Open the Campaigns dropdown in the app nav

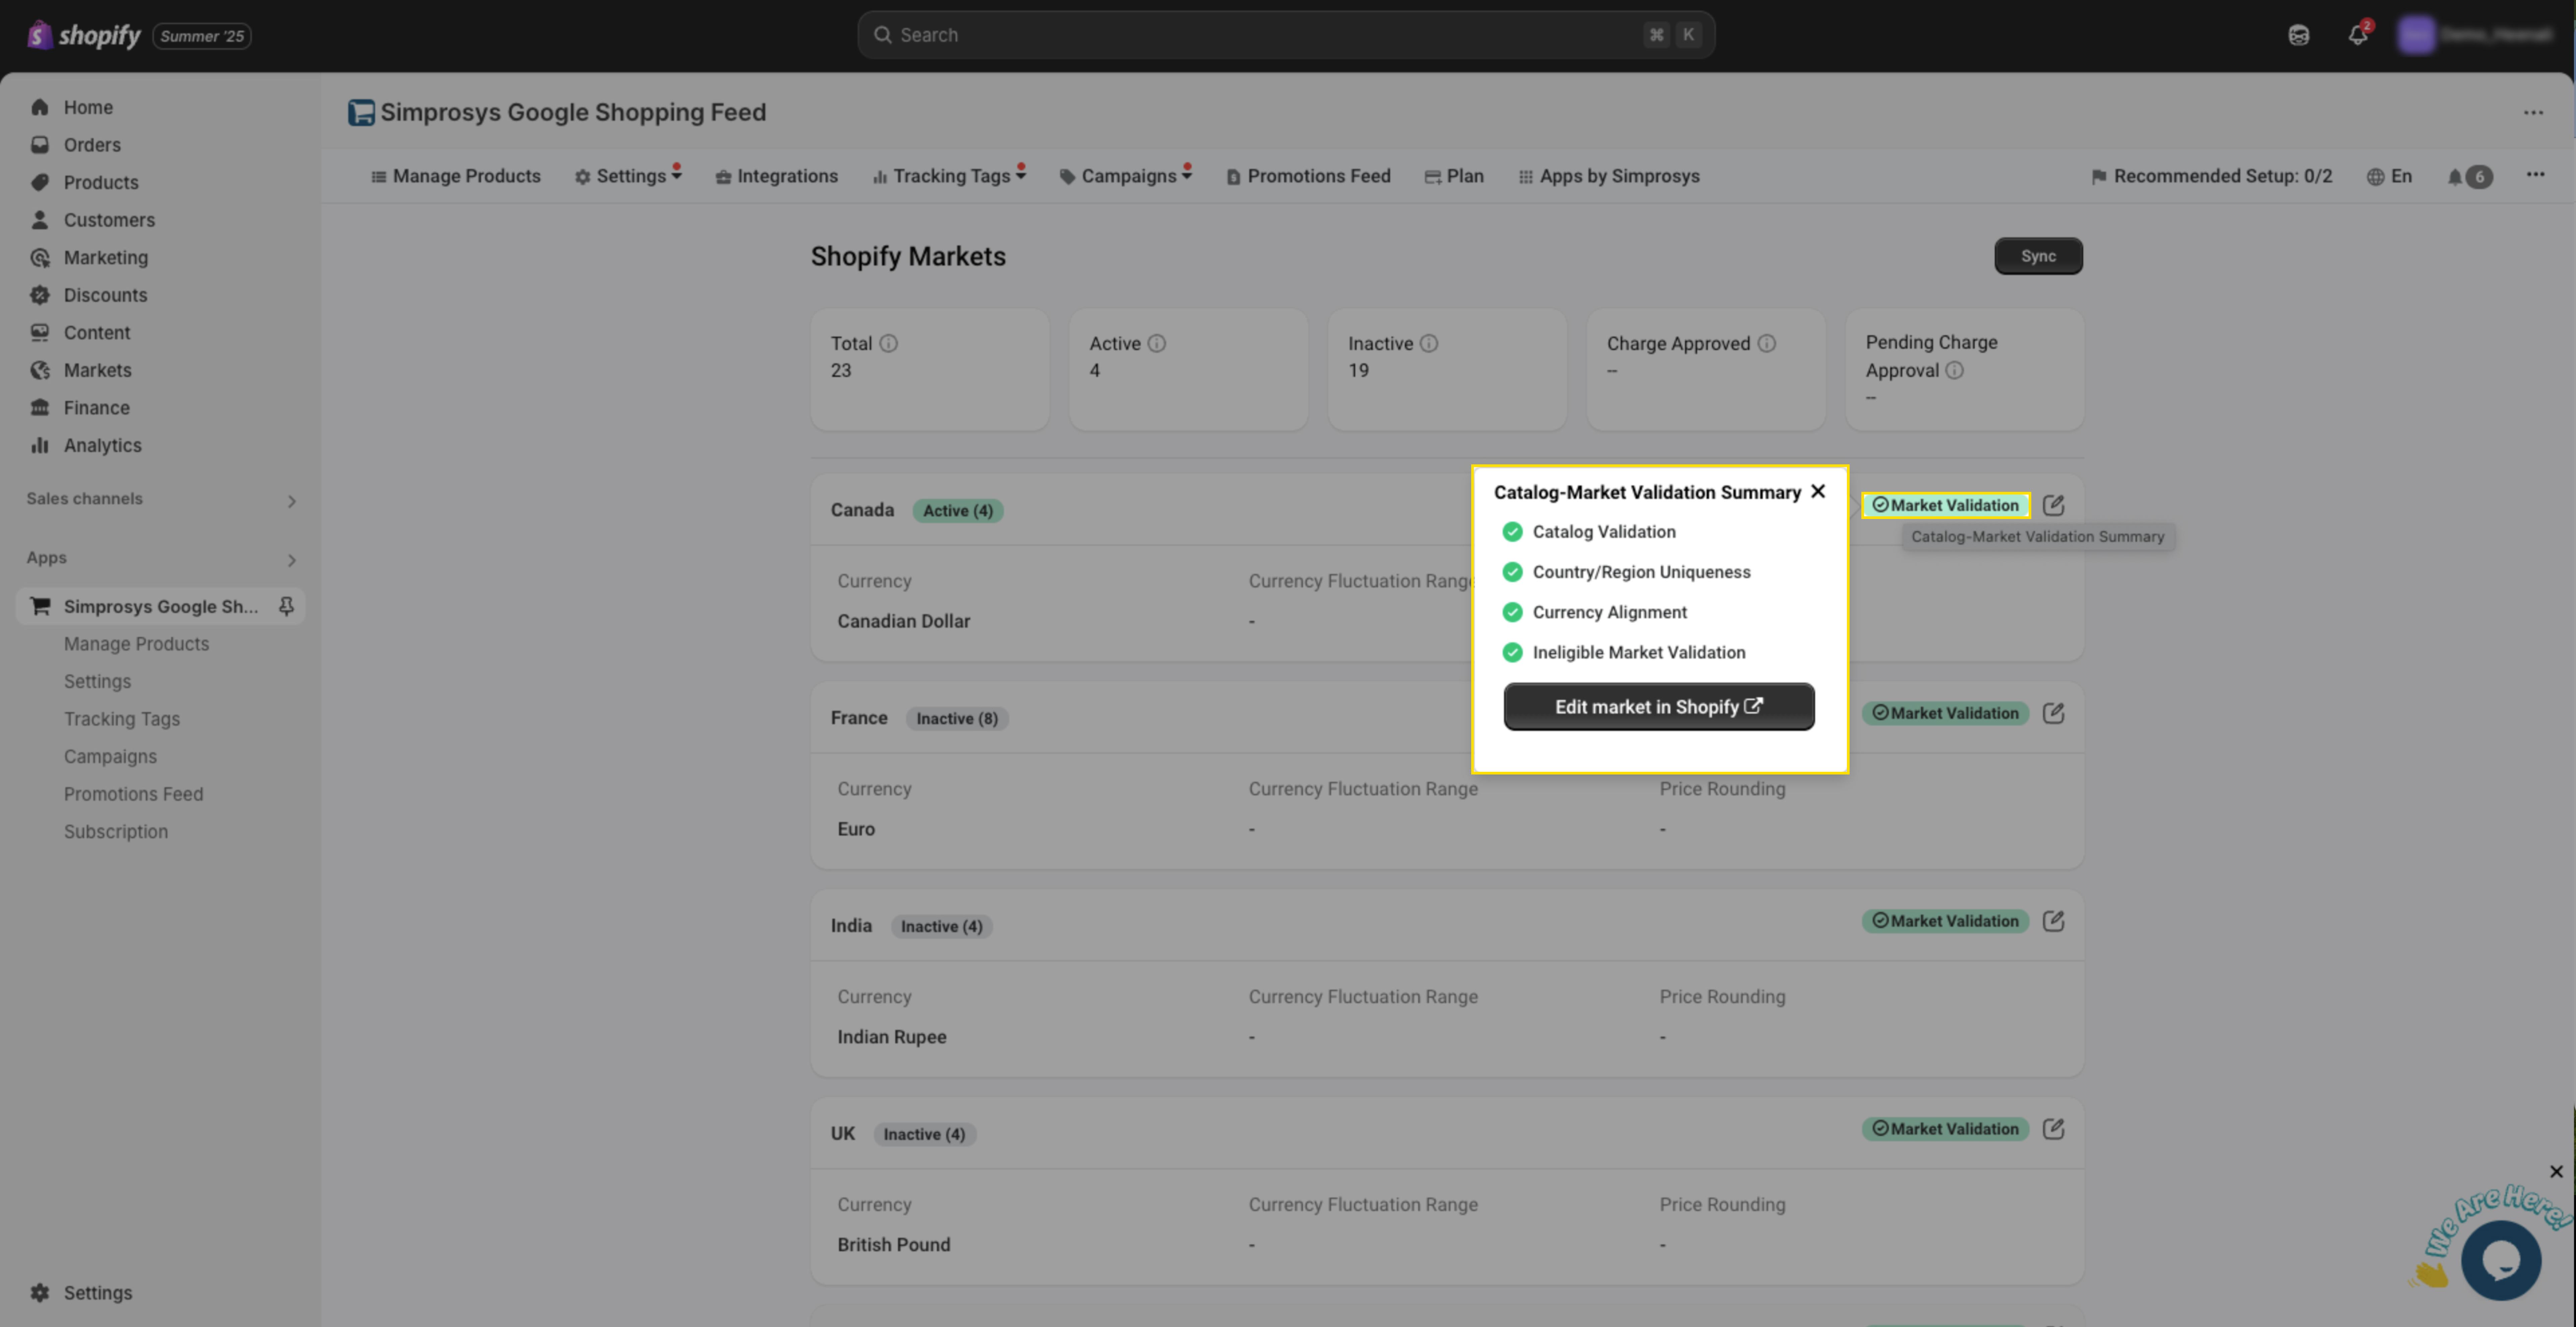coord(1126,176)
